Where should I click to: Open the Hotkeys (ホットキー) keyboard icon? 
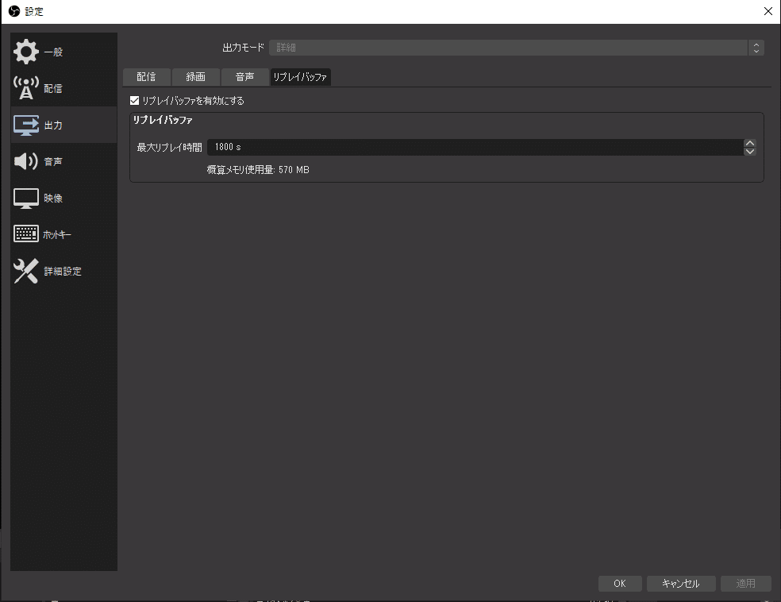coord(26,233)
